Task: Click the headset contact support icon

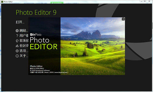Action: [x=17, y=41]
